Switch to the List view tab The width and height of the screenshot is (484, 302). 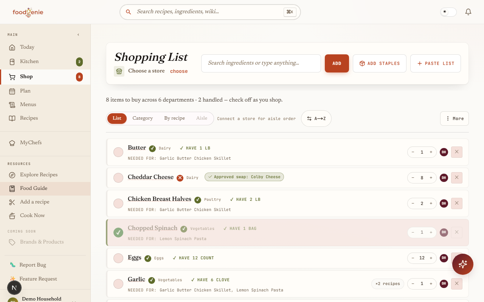tap(117, 119)
